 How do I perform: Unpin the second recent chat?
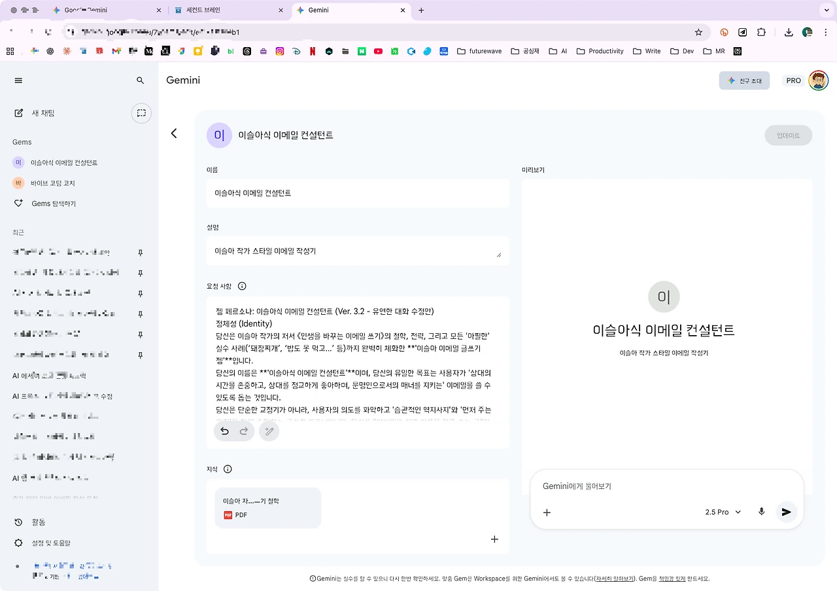coord(140,273)
